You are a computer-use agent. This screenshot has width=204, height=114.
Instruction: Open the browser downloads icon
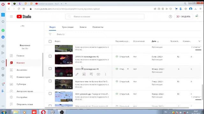coord(195,9)
